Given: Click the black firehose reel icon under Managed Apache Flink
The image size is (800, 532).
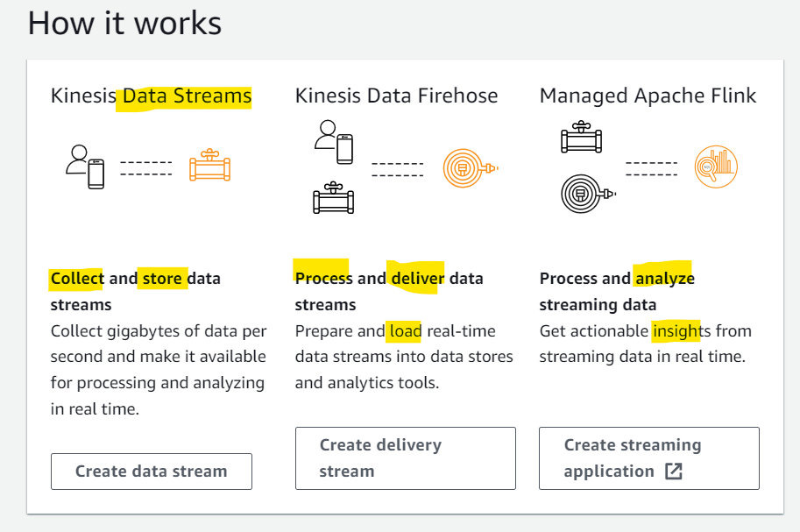Looking at the screenshot, I should [x=588, y=194].
